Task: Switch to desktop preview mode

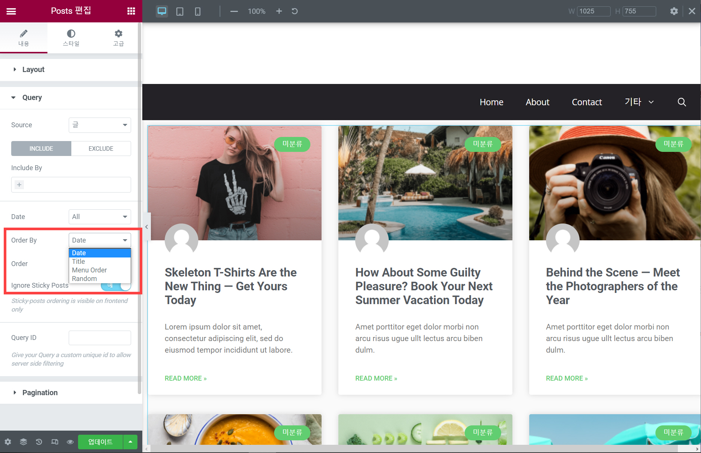Action: (x=162, y=11)
